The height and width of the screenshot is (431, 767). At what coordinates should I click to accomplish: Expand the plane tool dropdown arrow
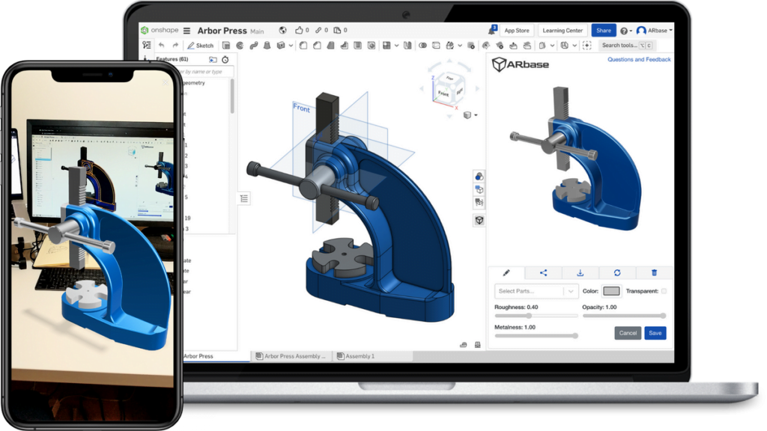click(x=552, y=46)
